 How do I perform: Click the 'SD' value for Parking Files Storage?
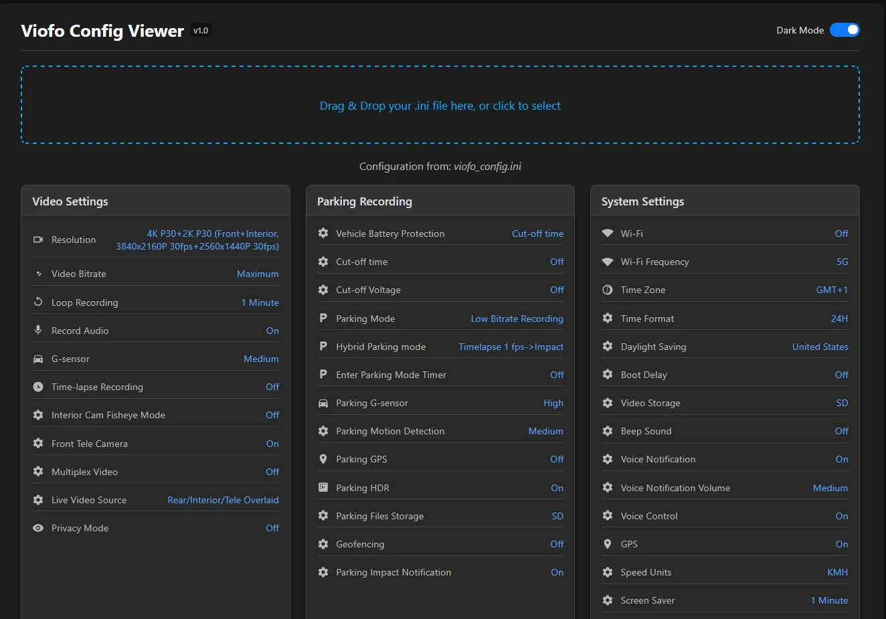(x=557, y=516)
